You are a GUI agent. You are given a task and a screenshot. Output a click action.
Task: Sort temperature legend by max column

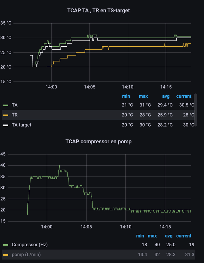143,96
